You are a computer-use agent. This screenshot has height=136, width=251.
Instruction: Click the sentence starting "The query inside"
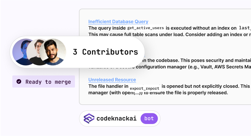tap(107, 28)
